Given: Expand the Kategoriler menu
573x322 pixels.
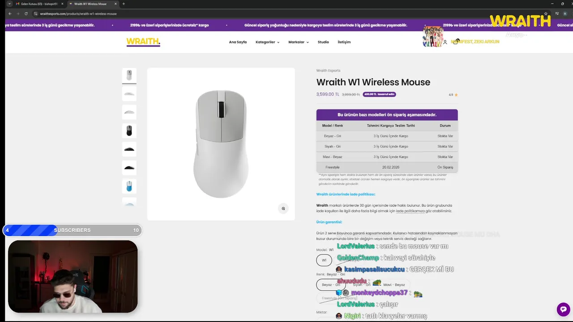Looking at the screenshot, I should (x=267, y=42).
